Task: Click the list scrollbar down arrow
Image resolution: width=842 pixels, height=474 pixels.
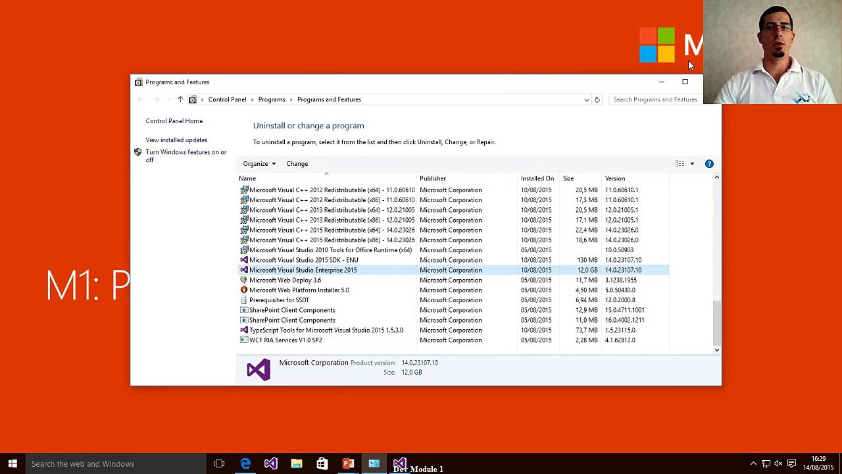Action: (x=717, y=350)
